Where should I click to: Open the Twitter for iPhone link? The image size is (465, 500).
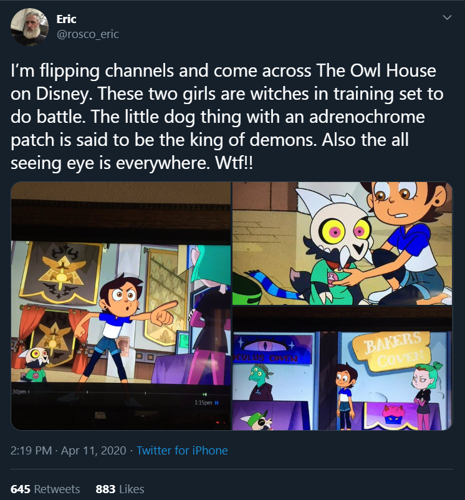(182, 450)
